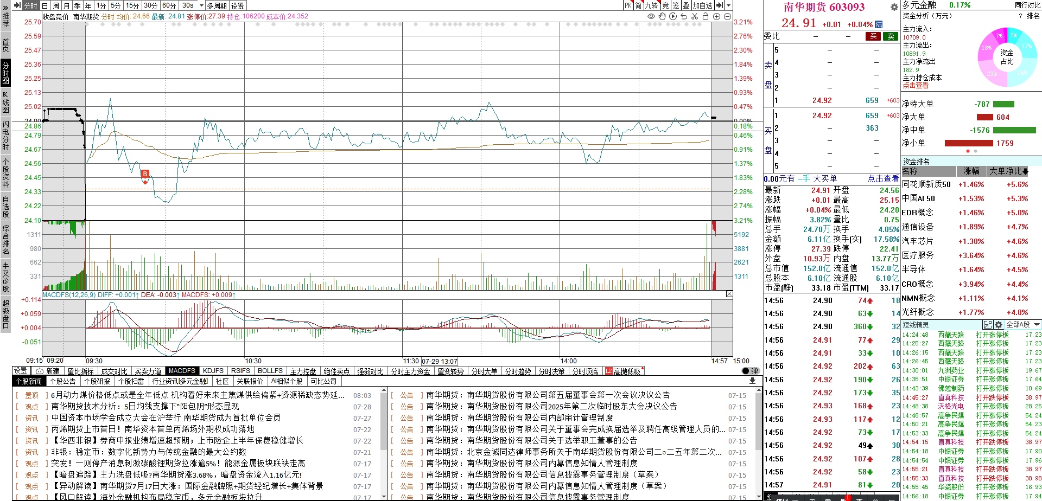The image size is (1042, 501).
Task: Switch to 15分 period tab
Action: (x=132, y=5)
